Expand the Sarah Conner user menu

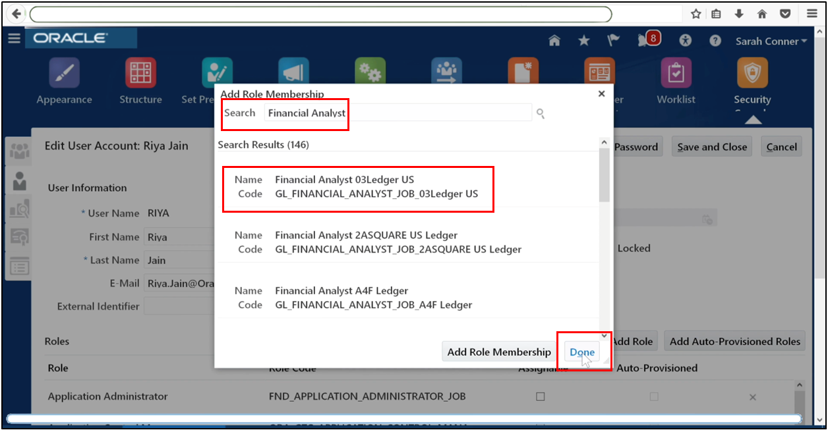pyautogui.click(x=771, y=41)
